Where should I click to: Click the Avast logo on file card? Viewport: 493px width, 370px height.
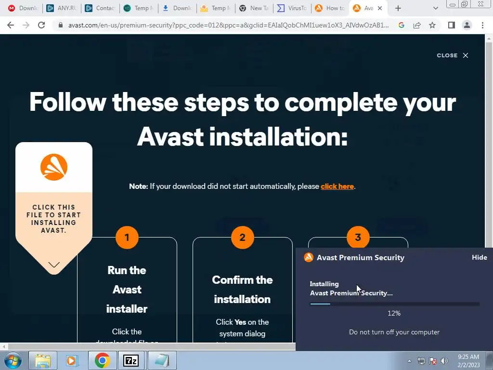pos(54,167)
